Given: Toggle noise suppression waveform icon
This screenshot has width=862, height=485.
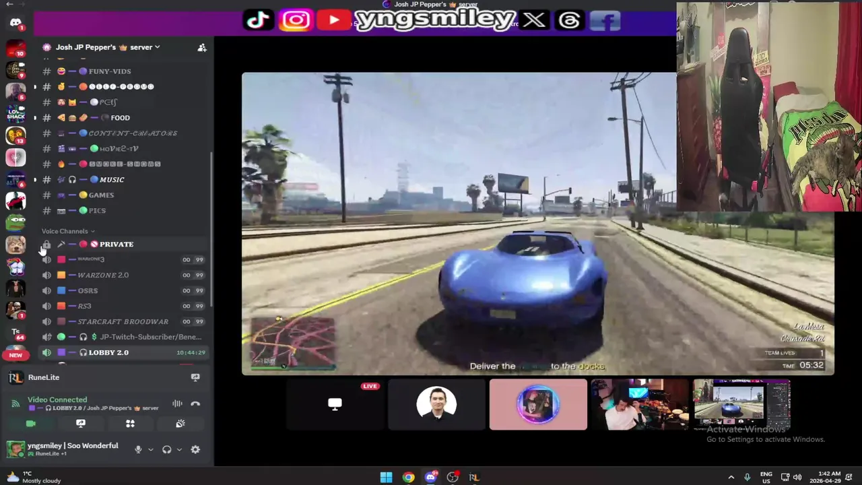Looking at the screenshot, I should pyautogui.click(x=177, y=404).
